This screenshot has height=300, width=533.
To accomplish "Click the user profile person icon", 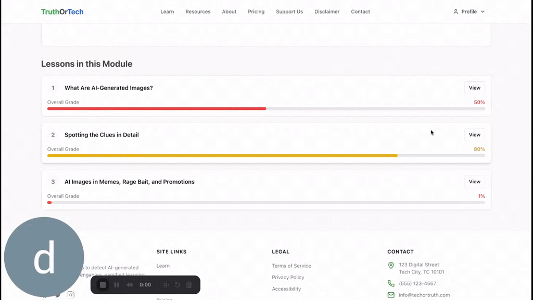I will point(455,11).
